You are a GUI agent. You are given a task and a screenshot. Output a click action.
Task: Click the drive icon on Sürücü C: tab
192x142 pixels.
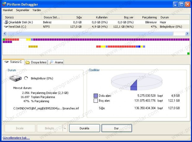(x=7, y=62)
